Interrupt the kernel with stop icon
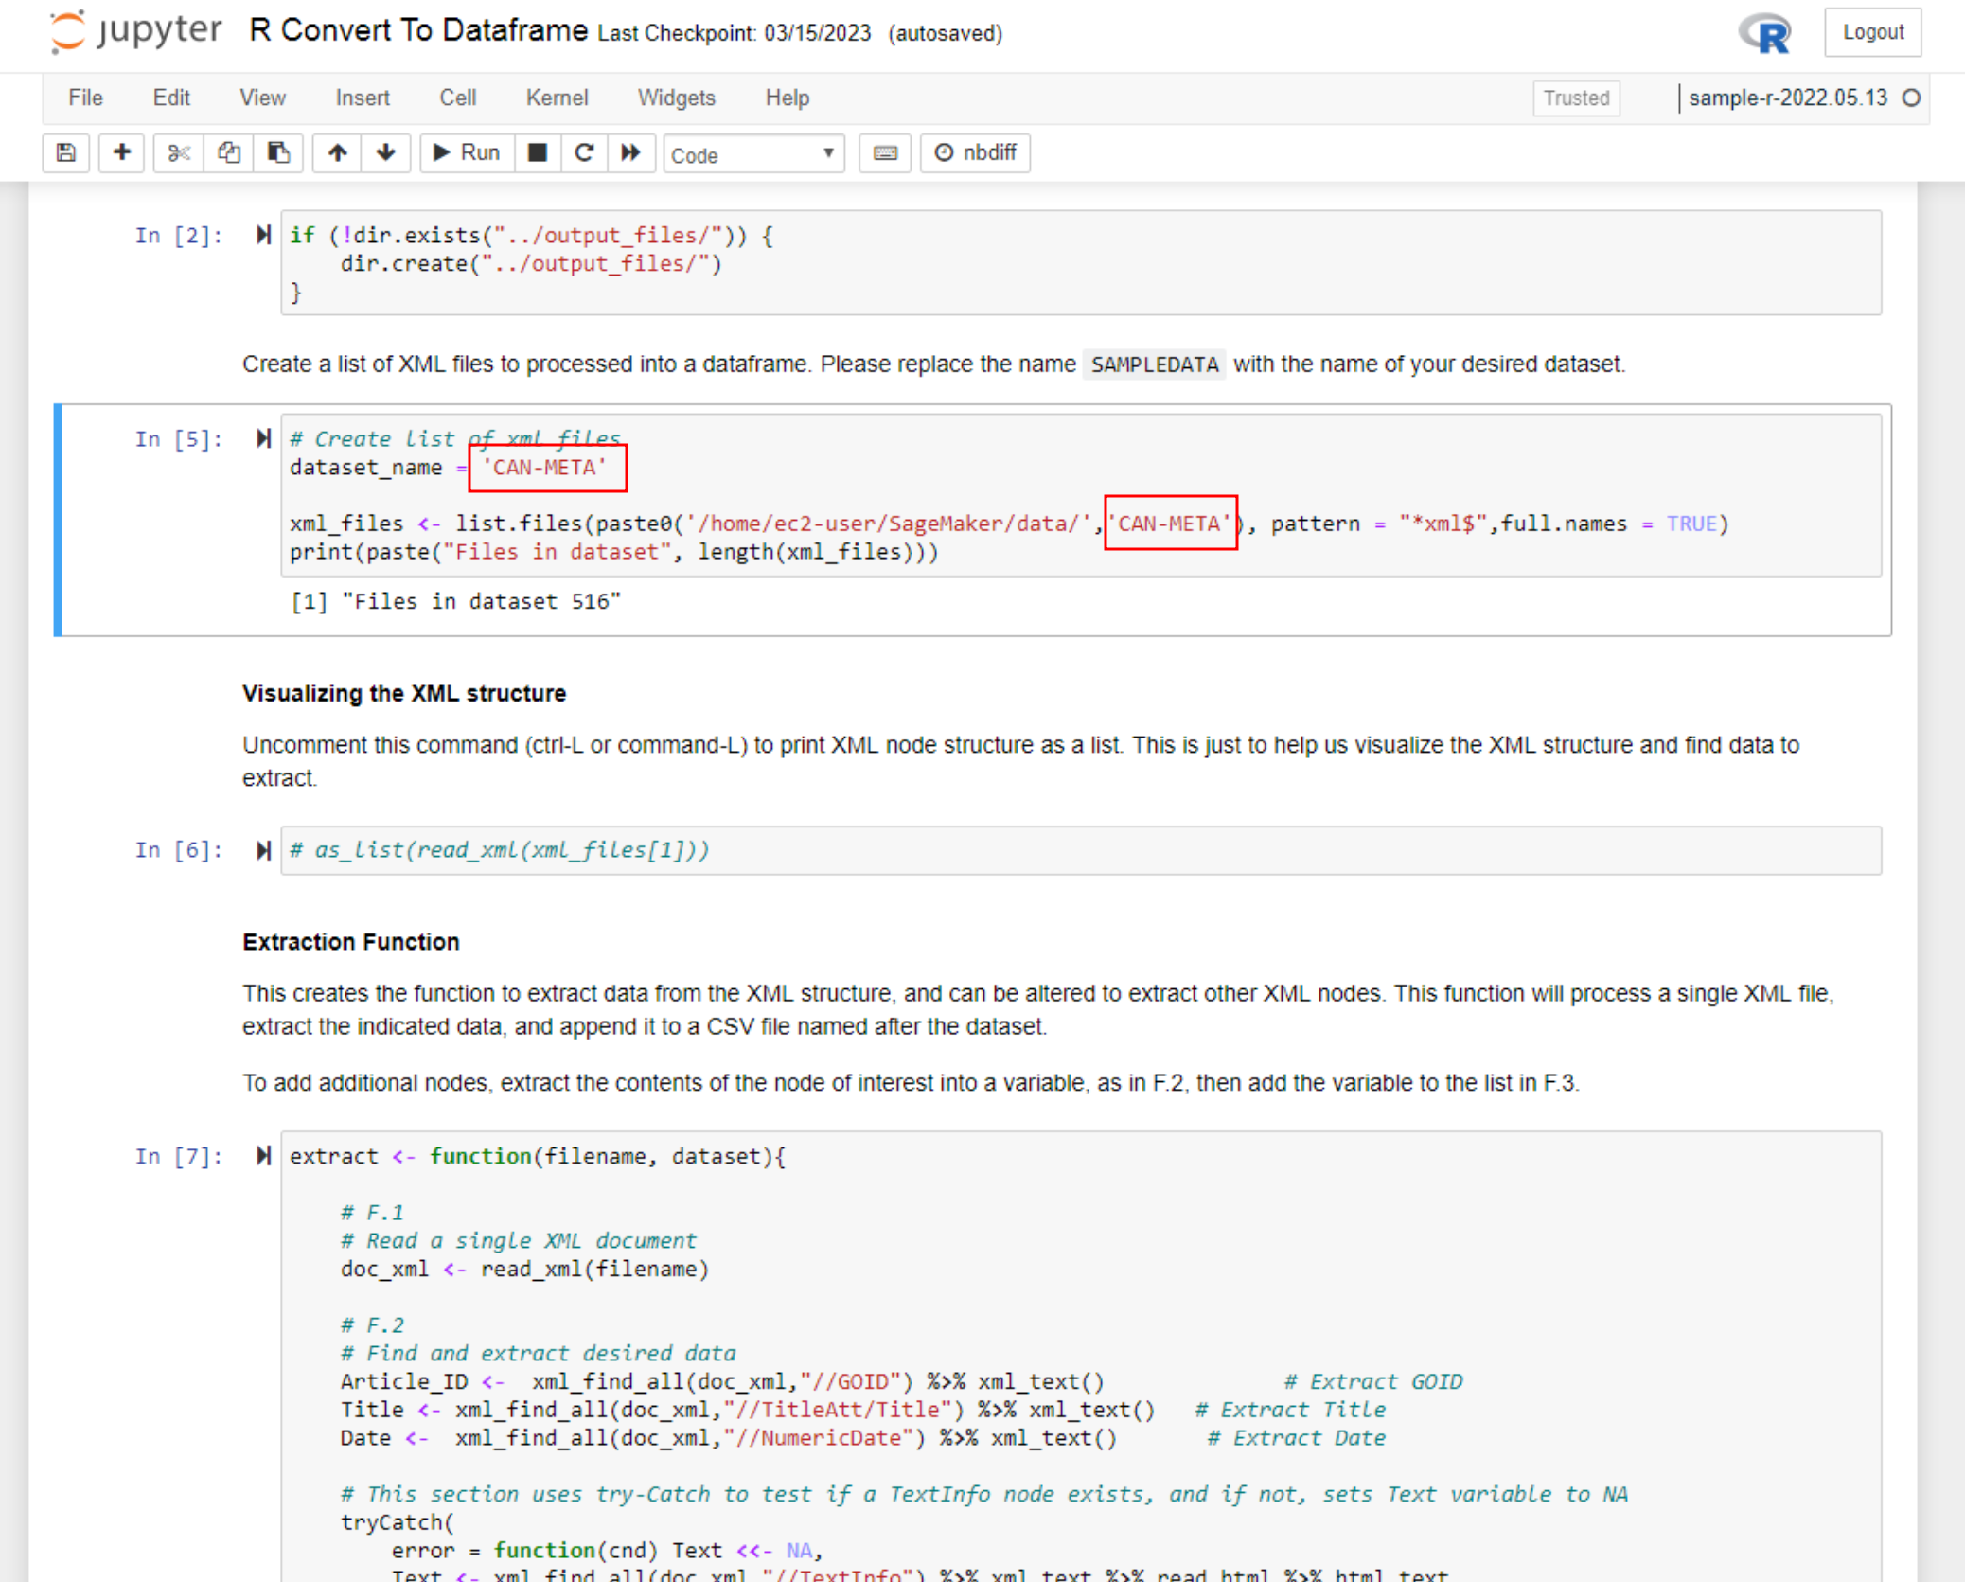This screenshot has width=1965, height=1582. [538, 152]
